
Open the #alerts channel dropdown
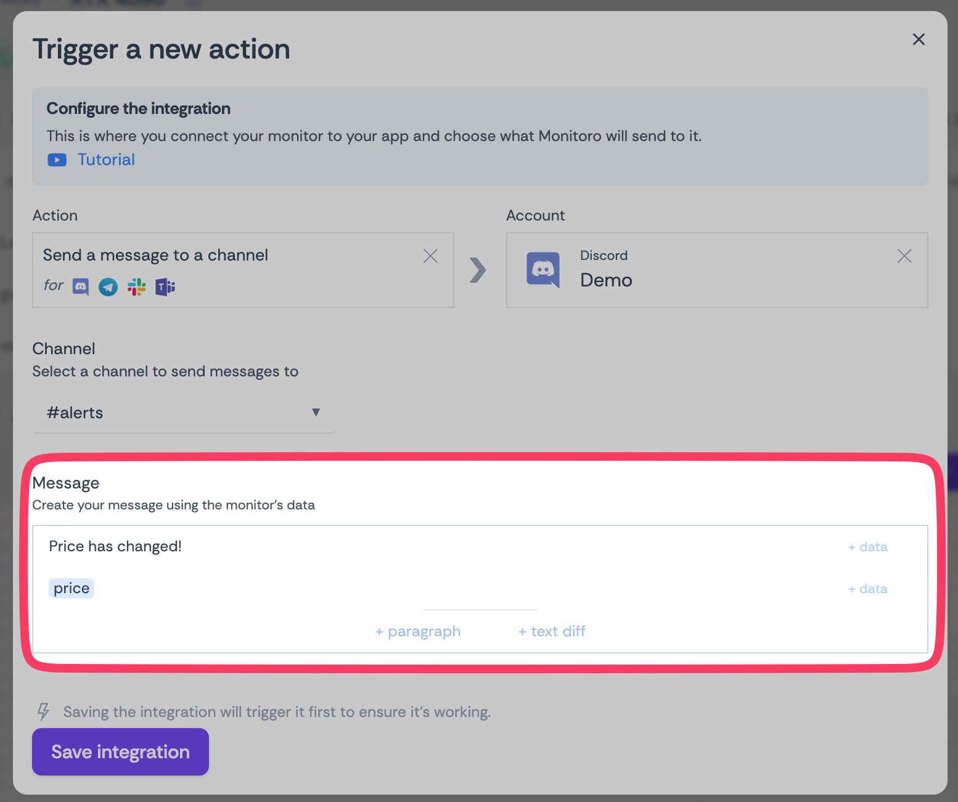point(183,413)
